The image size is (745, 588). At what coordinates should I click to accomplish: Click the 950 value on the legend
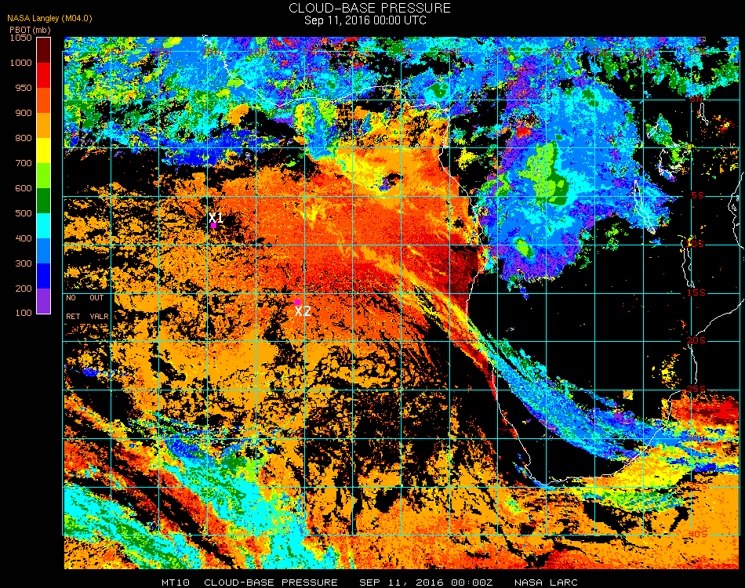pyautogui.click(x=24, y=88)
